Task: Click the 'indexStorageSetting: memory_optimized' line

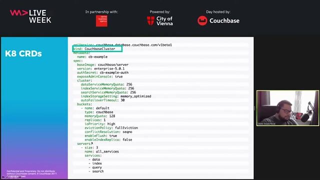Action: (116, 96)
